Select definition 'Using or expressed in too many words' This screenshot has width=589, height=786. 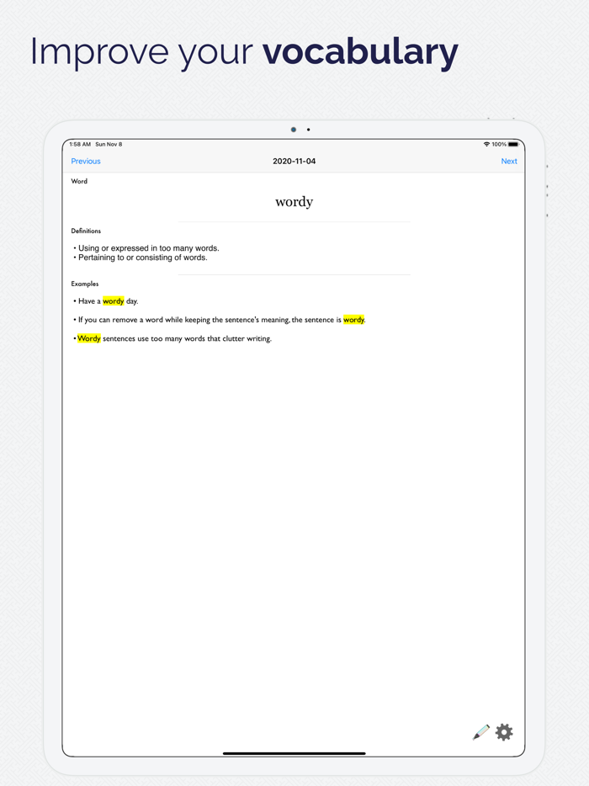click(146, 248)
